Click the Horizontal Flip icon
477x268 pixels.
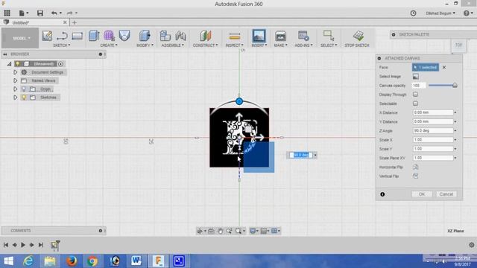point(416,167)
